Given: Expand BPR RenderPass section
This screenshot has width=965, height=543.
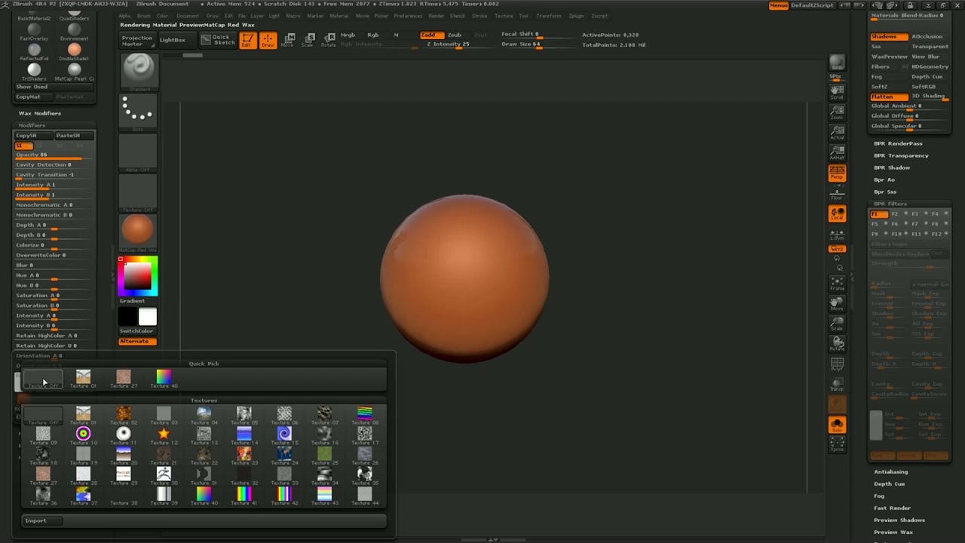Looking at the screenshot, I should (898, 143).
